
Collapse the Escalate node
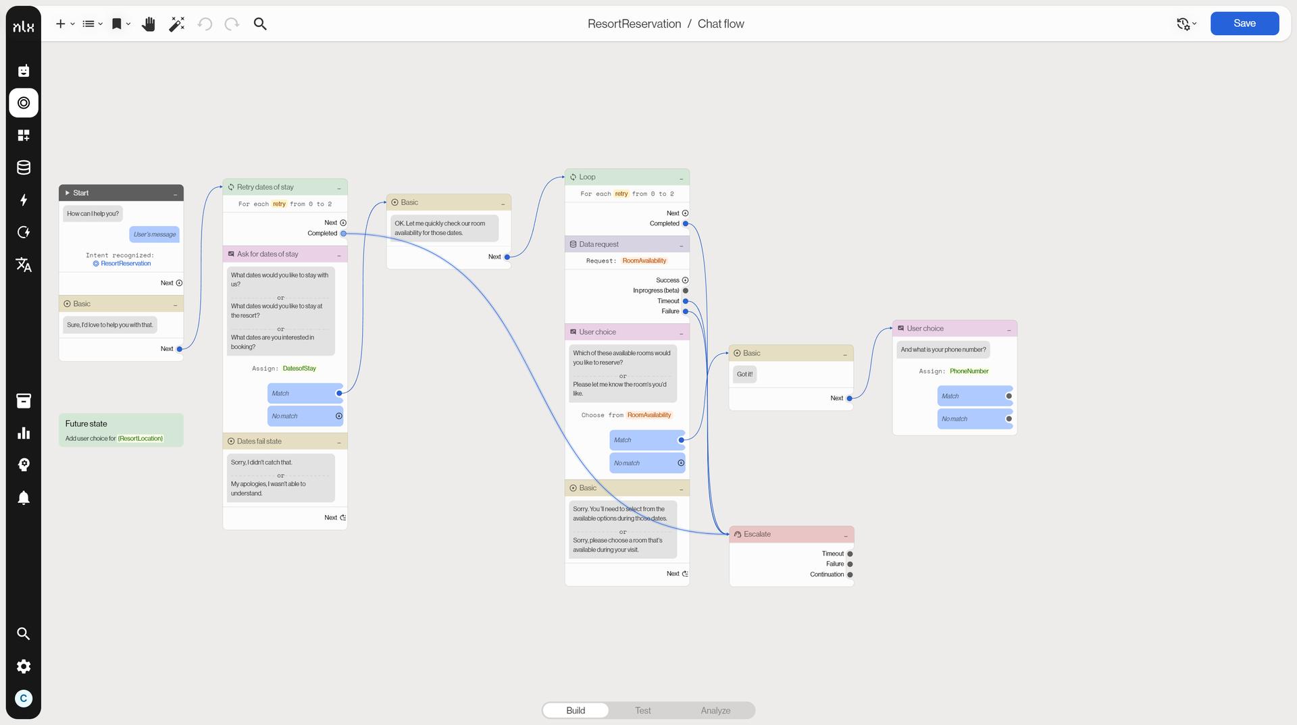click(845, 535)
